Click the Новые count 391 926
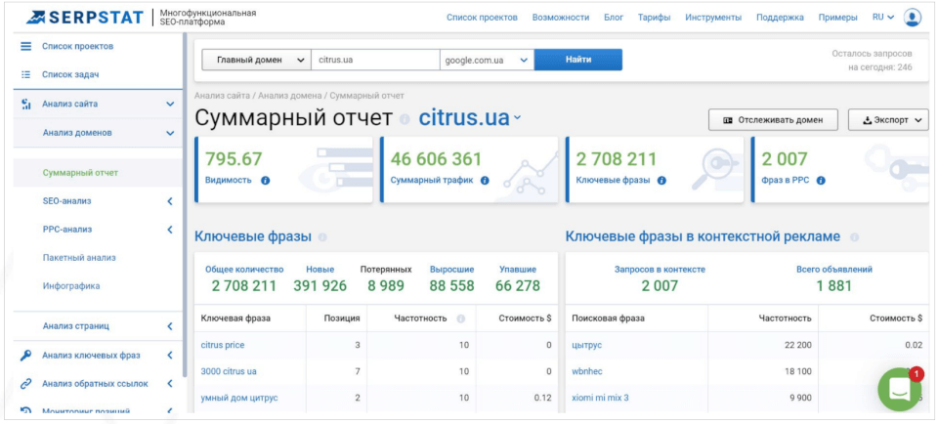Image resolution: width=938 pixels, height=424 pixels. (x=320, y=286)
